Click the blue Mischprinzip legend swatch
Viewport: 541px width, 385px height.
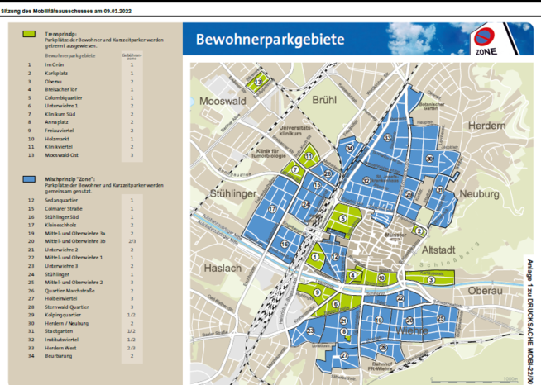coord(27,178)
